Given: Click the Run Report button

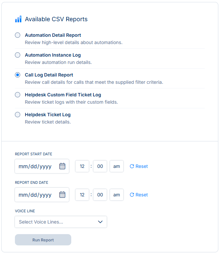Looking at the screenshot, I should [43, 240].
